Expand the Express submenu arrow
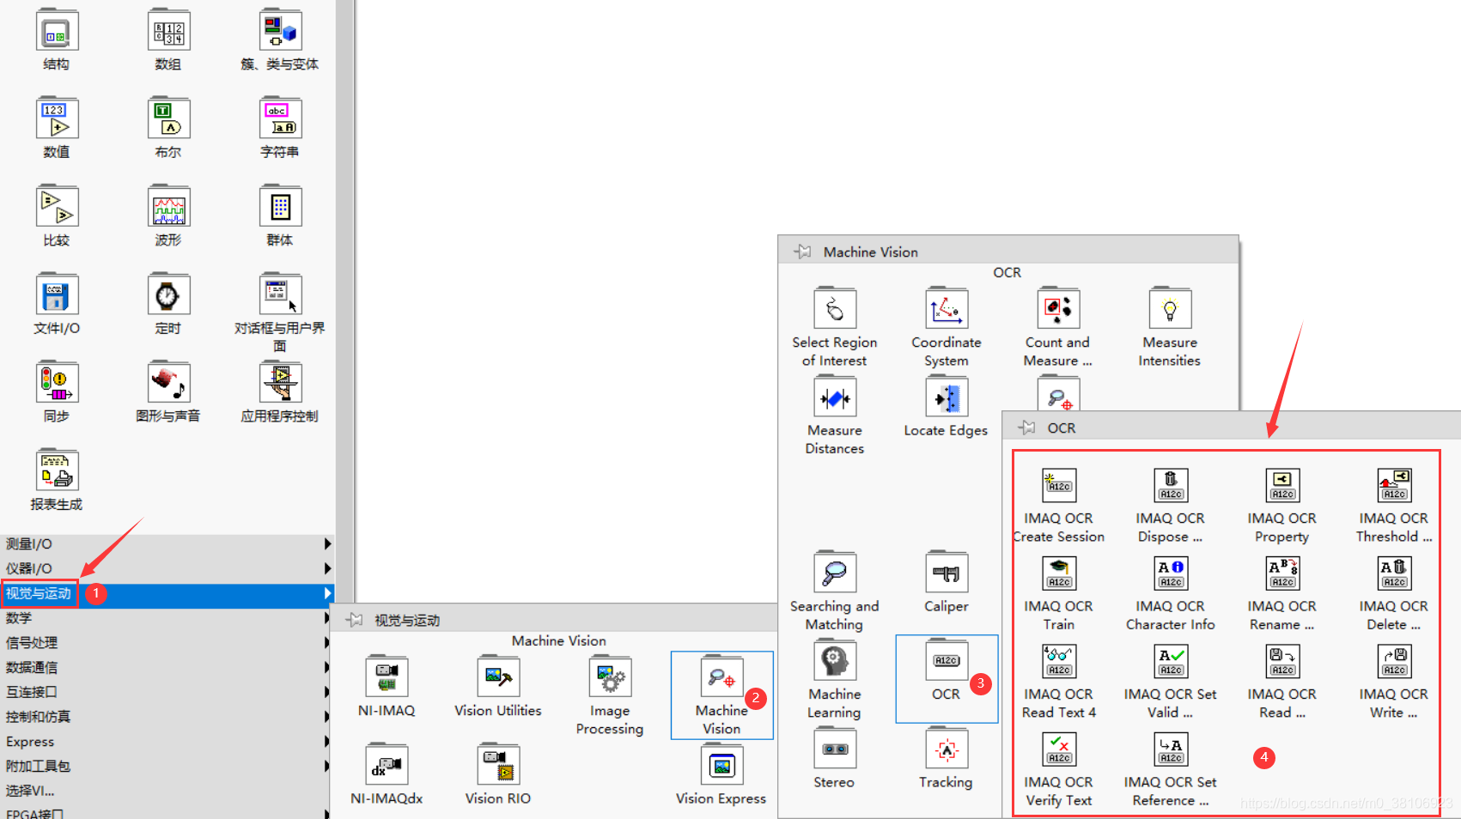 [327, 741]
